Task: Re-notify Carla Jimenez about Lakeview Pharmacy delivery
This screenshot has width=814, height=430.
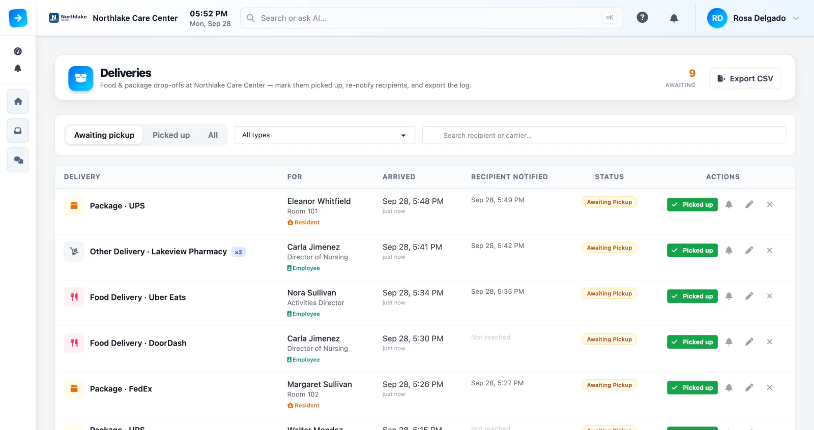Action: click(x=729, y=250)
